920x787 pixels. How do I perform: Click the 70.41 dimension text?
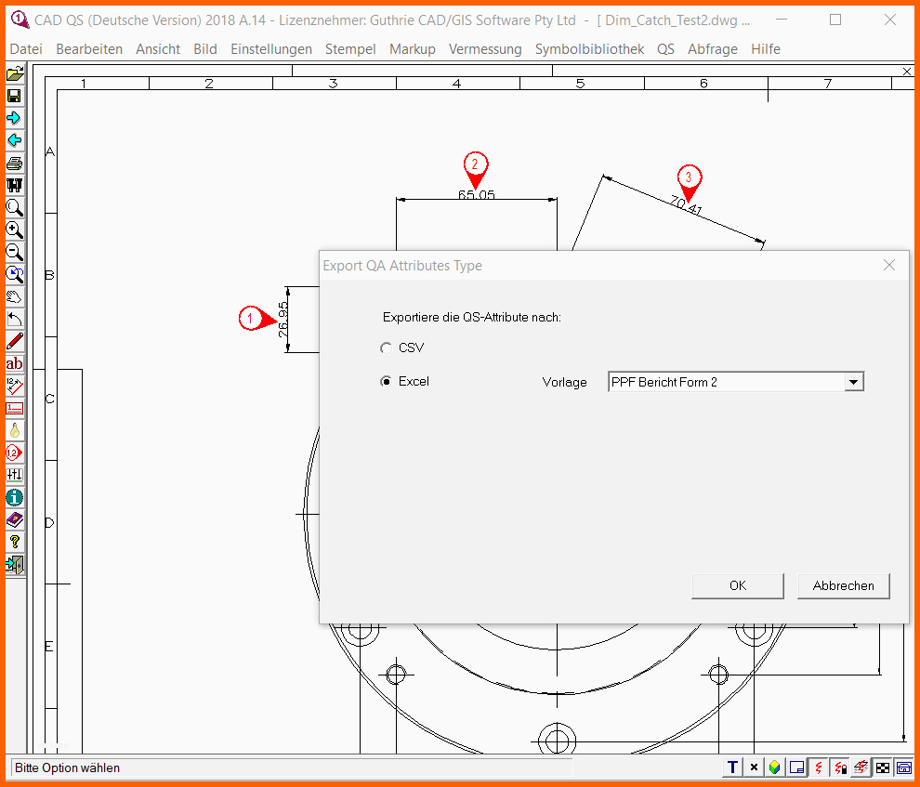click(x=685, y=205)
